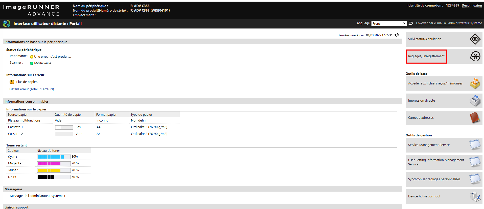Screen dimensions: 484x209
Task: Click the file box icon for received files
Action: coord(475,83)
